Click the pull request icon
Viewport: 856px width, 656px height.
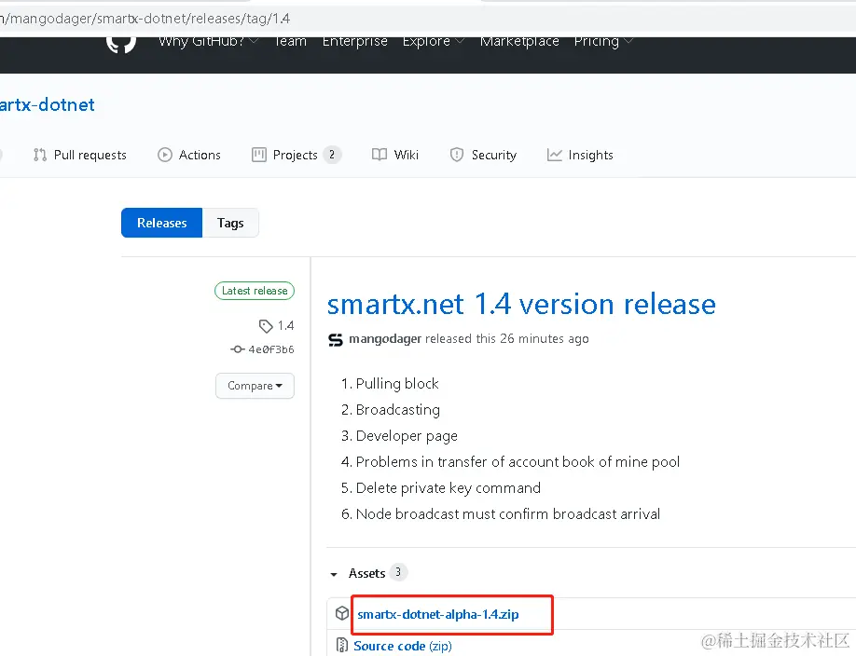click(40, 155)
